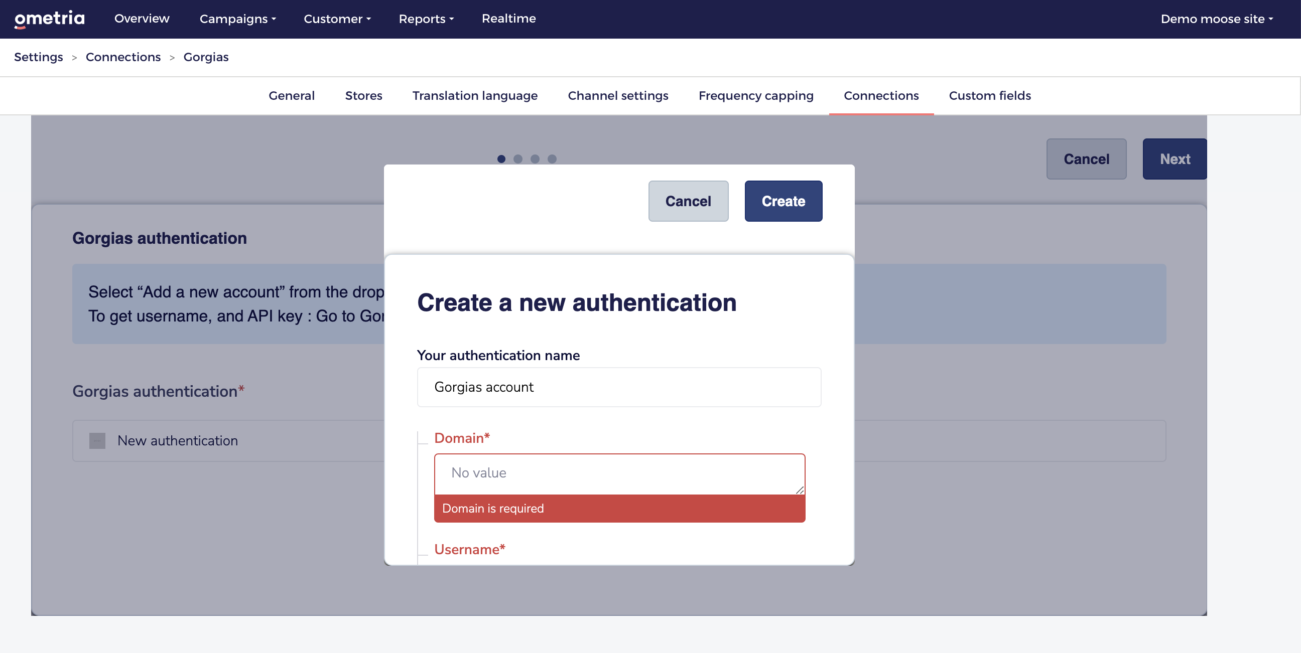The image size is (1301, 653).
Task: Click the second wizard step dot
Action: [517, 159]
